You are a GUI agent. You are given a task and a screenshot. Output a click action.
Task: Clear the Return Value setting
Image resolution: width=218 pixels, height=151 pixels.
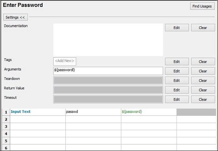pos(203,90)
